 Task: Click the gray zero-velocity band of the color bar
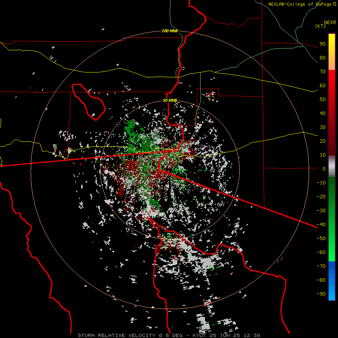pyautogui.click(x=332, y=166)
